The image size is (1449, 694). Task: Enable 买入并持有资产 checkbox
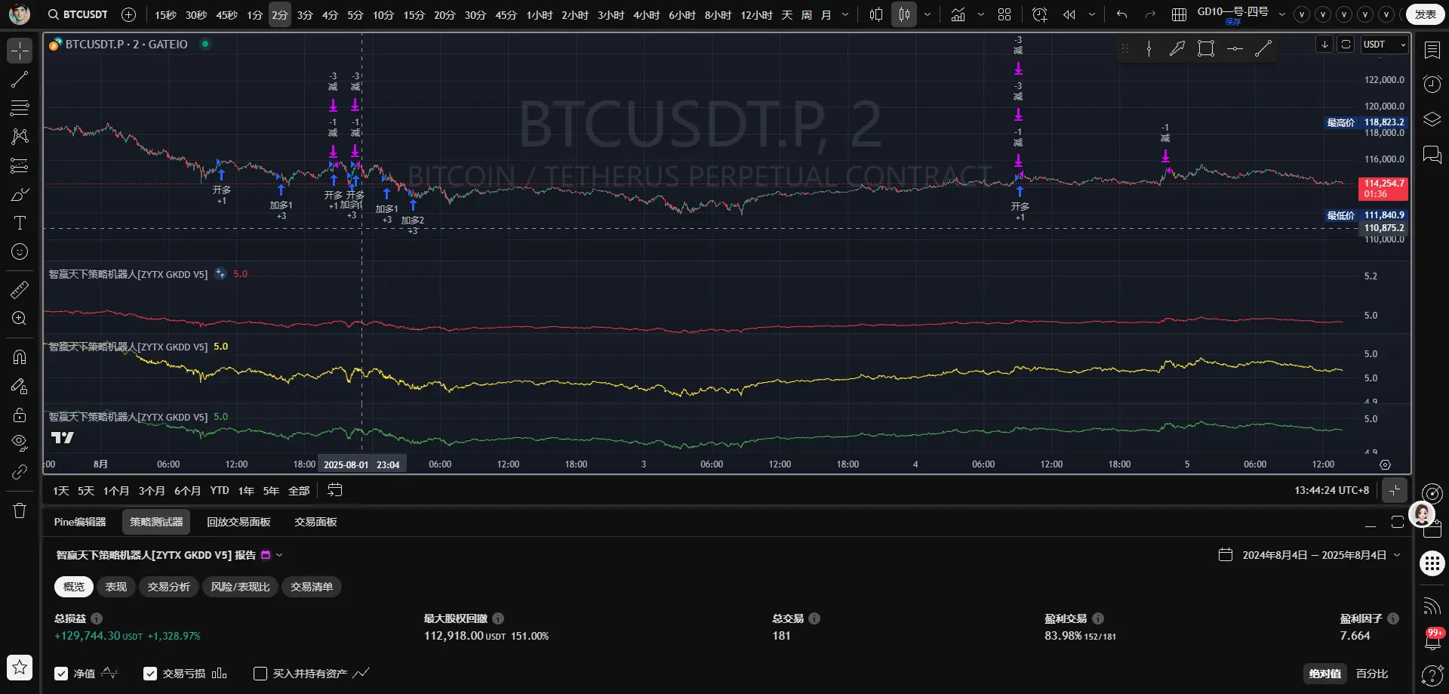(260, 674)
